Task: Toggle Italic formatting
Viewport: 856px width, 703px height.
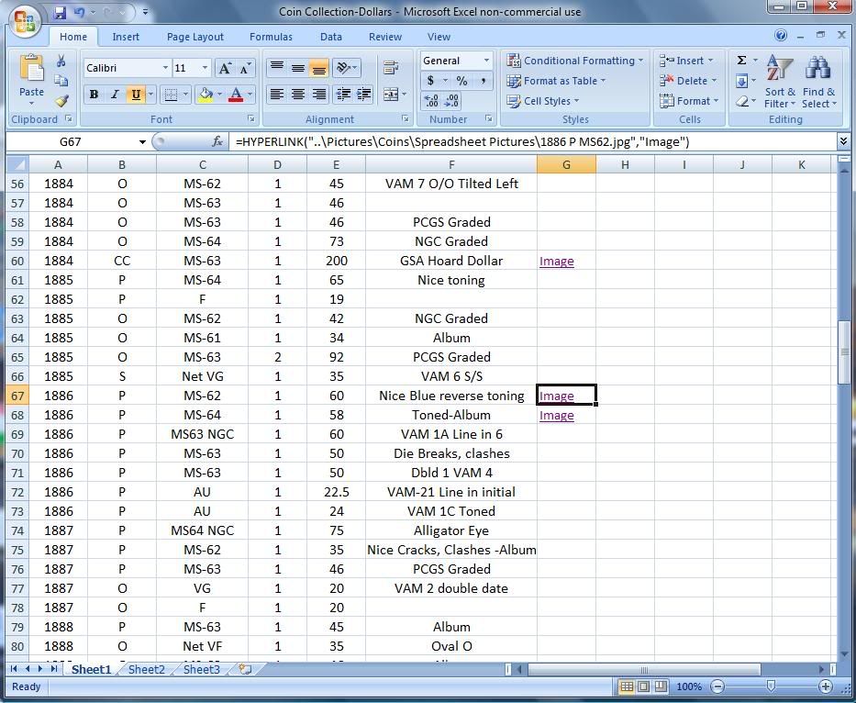Action: click(115, 95)
